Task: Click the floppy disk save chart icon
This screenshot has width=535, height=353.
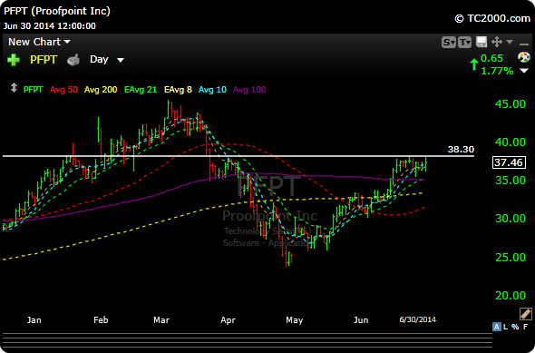Action: pos(481,42)
